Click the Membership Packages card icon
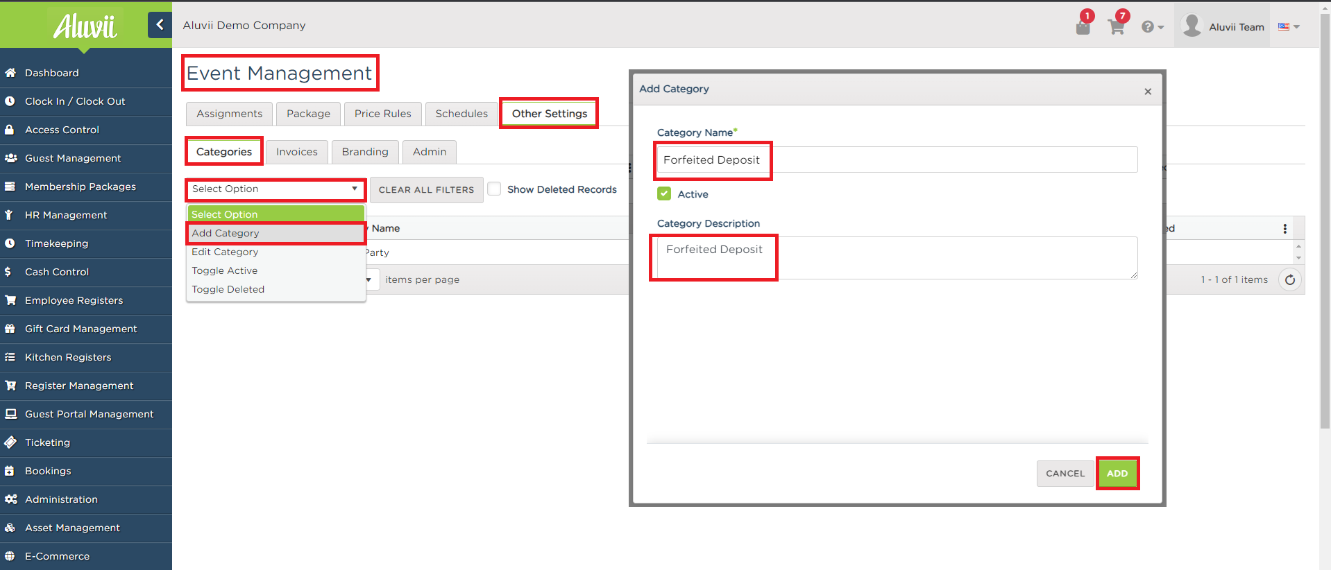 pos(10,187)
